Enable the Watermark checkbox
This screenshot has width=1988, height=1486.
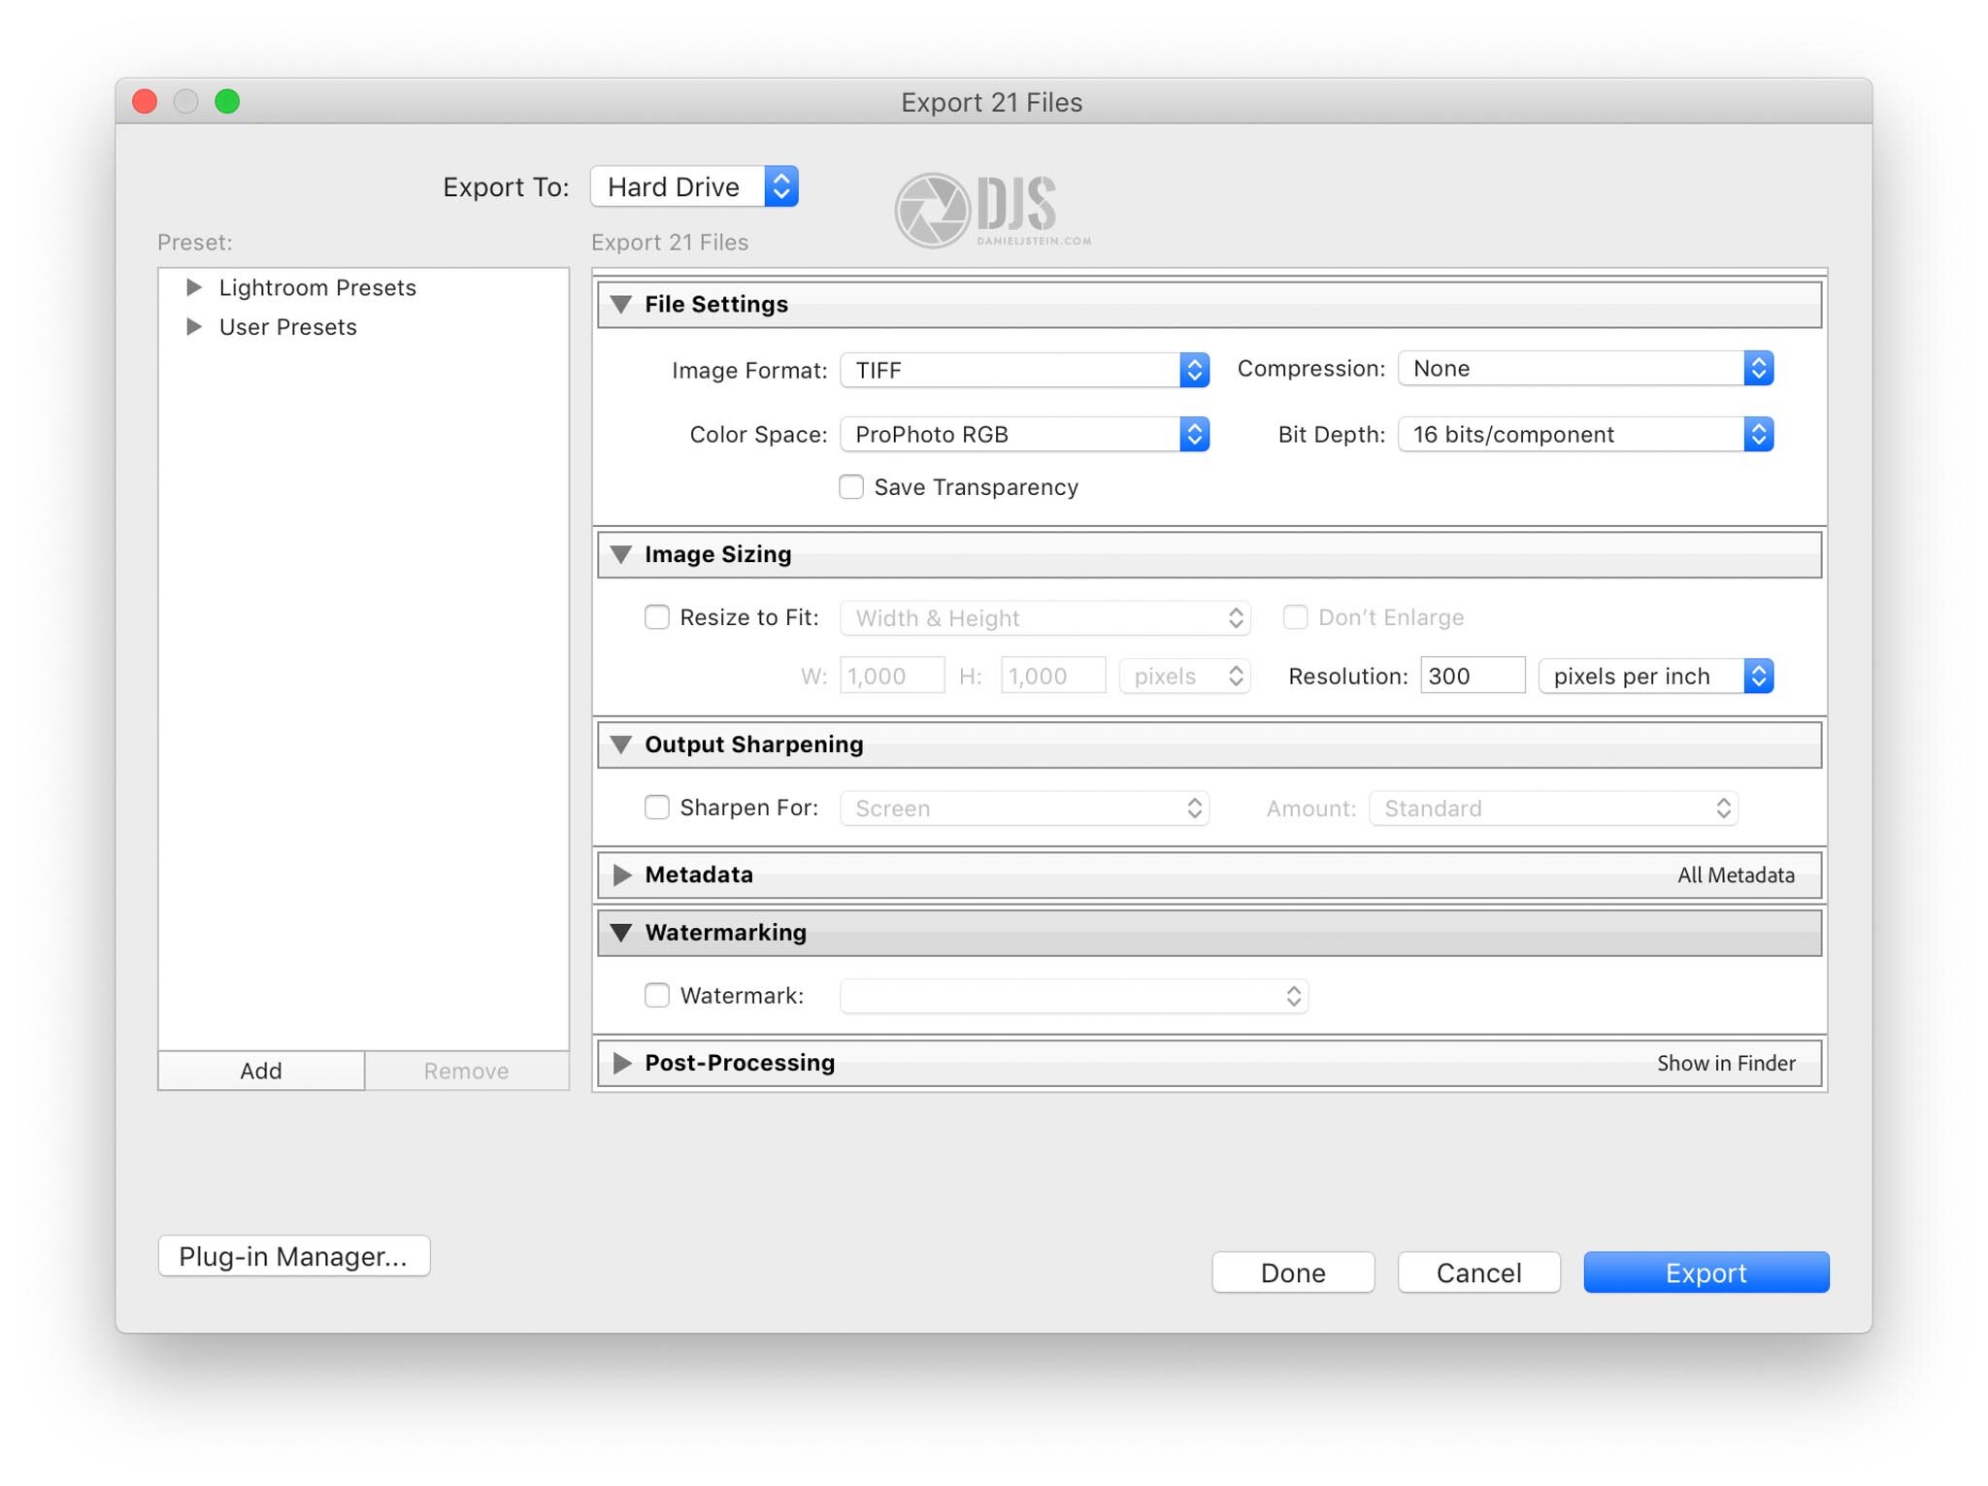[x=657, y=996]
